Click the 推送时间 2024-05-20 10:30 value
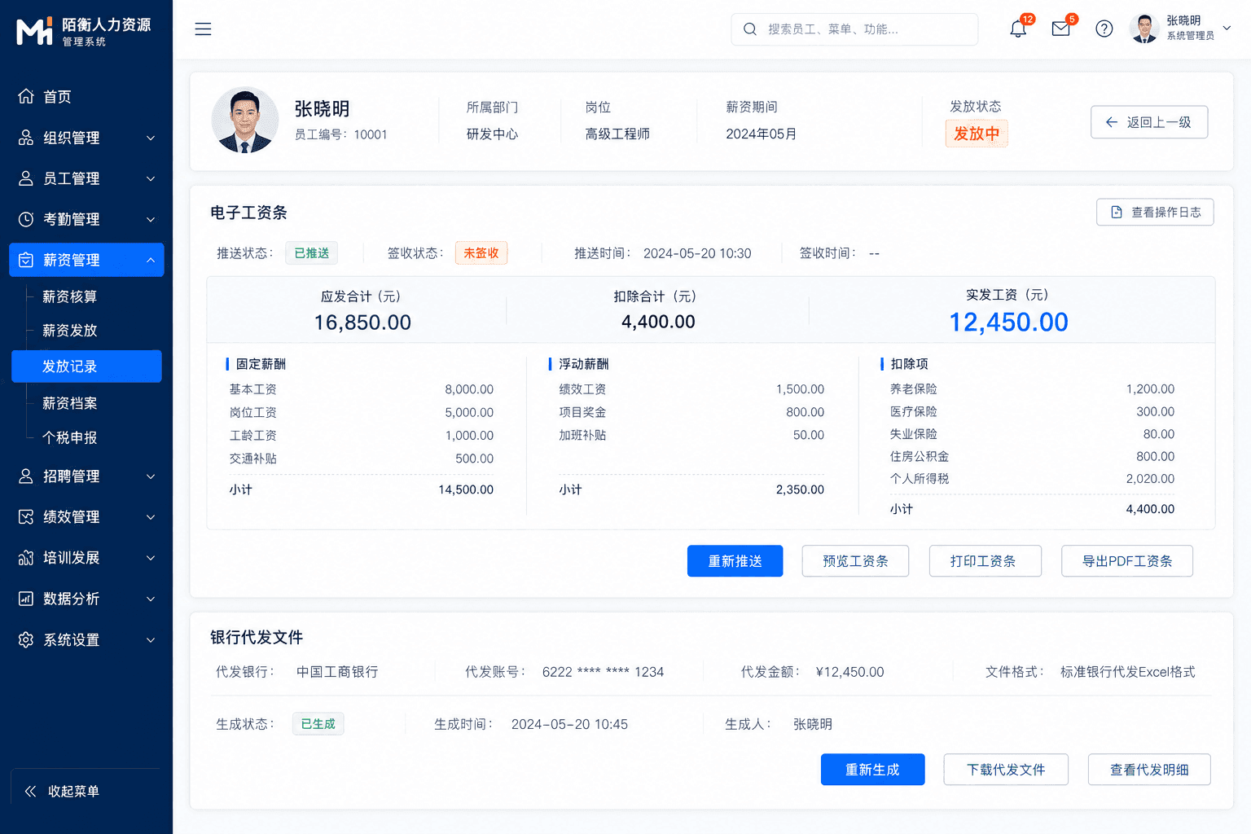 (697, 253)
